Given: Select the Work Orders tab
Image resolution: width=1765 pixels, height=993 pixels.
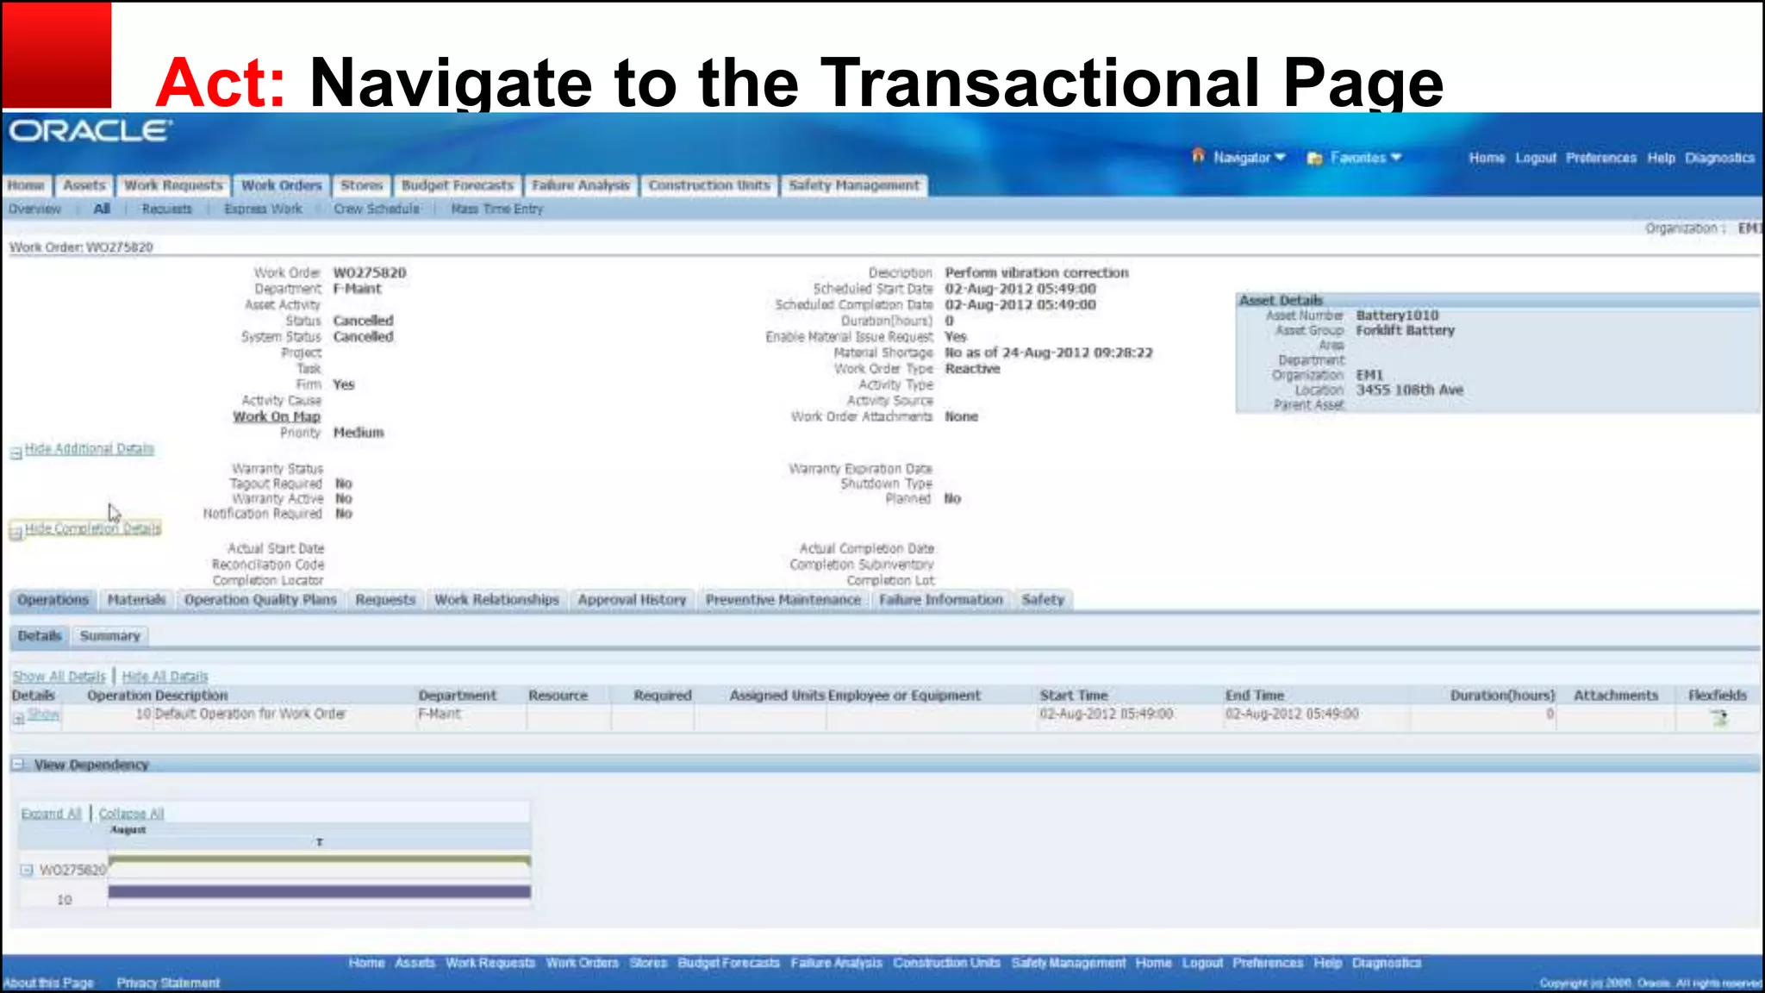Looking at the screenshot, I should point(281,185).
